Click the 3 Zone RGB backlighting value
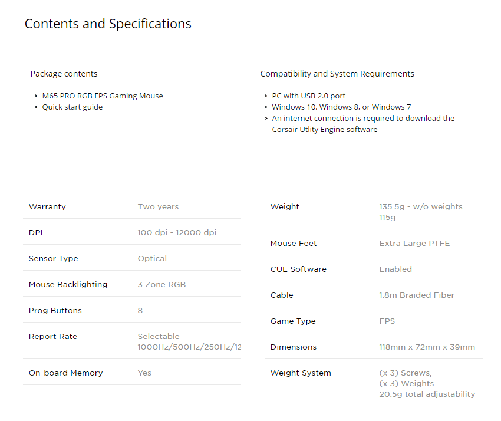 161,285
